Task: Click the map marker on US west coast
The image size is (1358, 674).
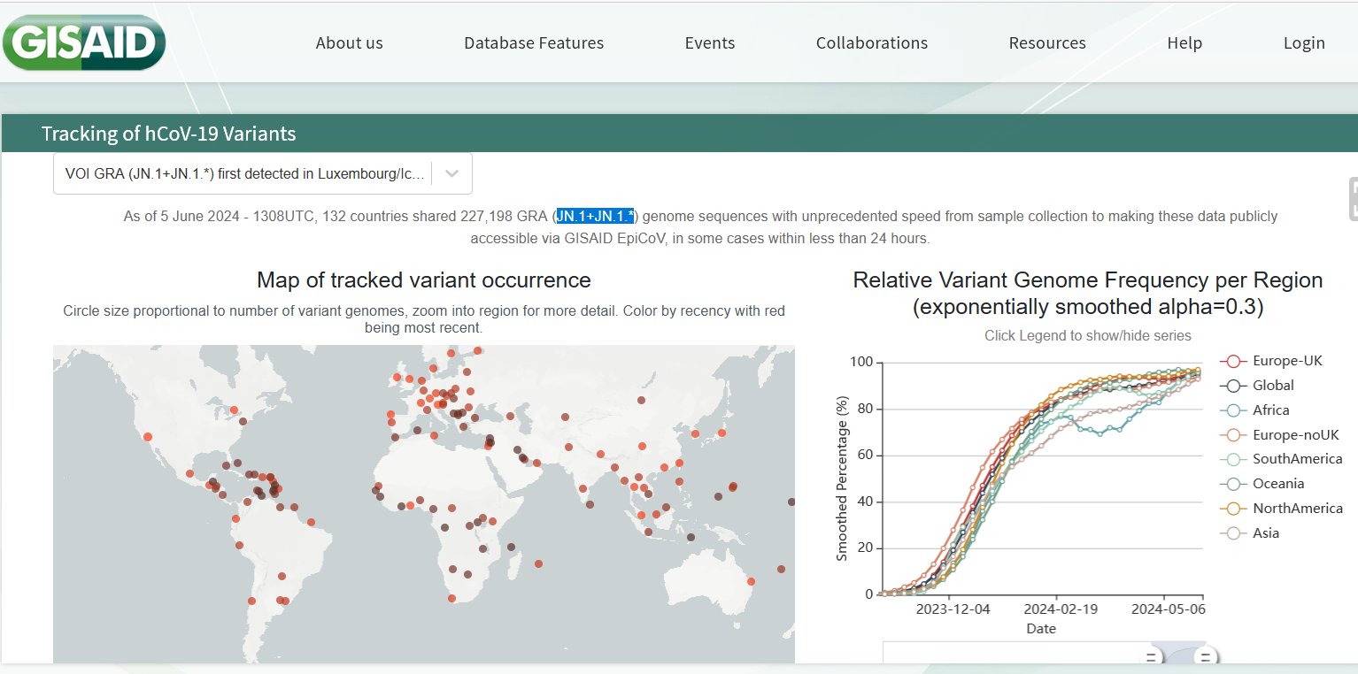Action: 147,437
